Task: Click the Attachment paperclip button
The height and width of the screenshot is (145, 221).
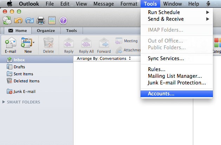Action: coord(128,50)
